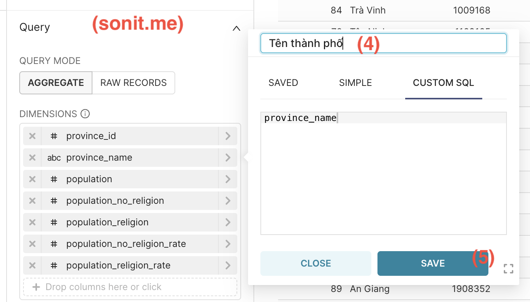
Task: Click the numeric type icon on population
Action: (54, 179)
